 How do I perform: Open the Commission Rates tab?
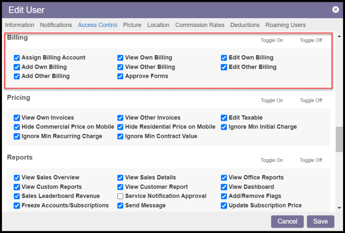200,25
